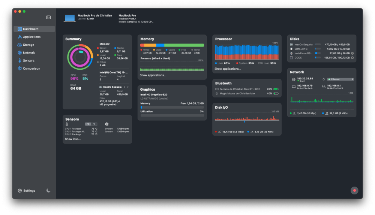Click the MacBook laptop image in header
The width and height of the screenshot is (375, 215).
point(70,18)
